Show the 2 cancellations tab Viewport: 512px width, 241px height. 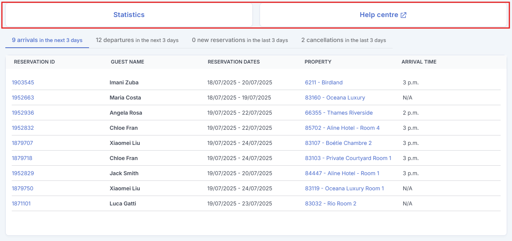[344, 40]
